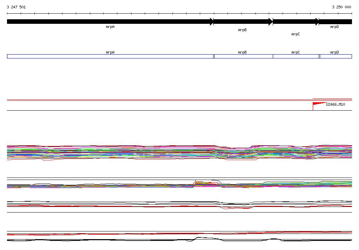Select the blue mrpA outlined box
The image size is (359, 250).
pos(110,56)
